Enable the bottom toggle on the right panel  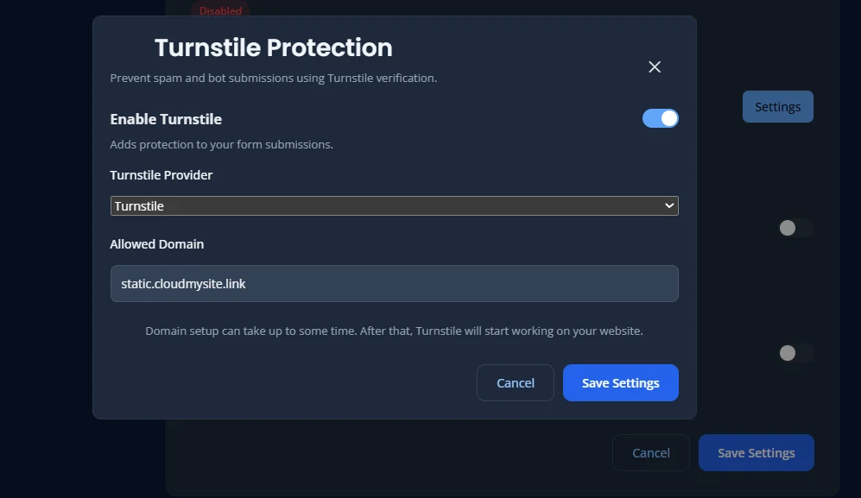click(795, 353)
